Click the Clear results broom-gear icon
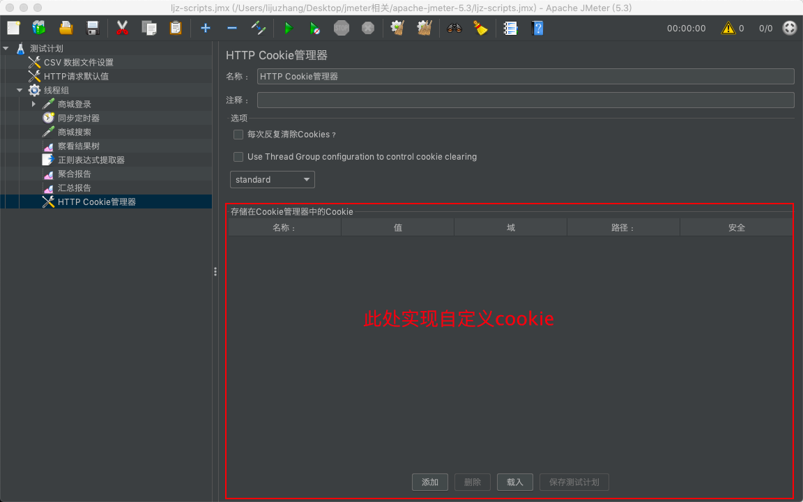Image resolution: width=803 pixels, height=502 pixels. pyautogui.click(x=397, y=28)
